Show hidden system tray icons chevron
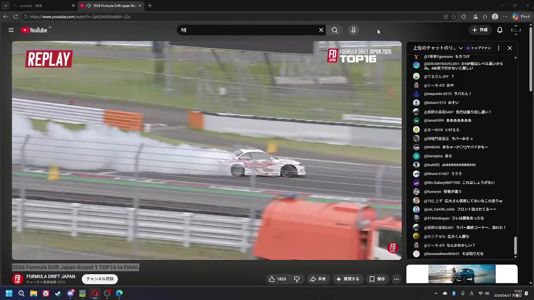This screenshot has width=534, height=300. click(x=436, y=293)
